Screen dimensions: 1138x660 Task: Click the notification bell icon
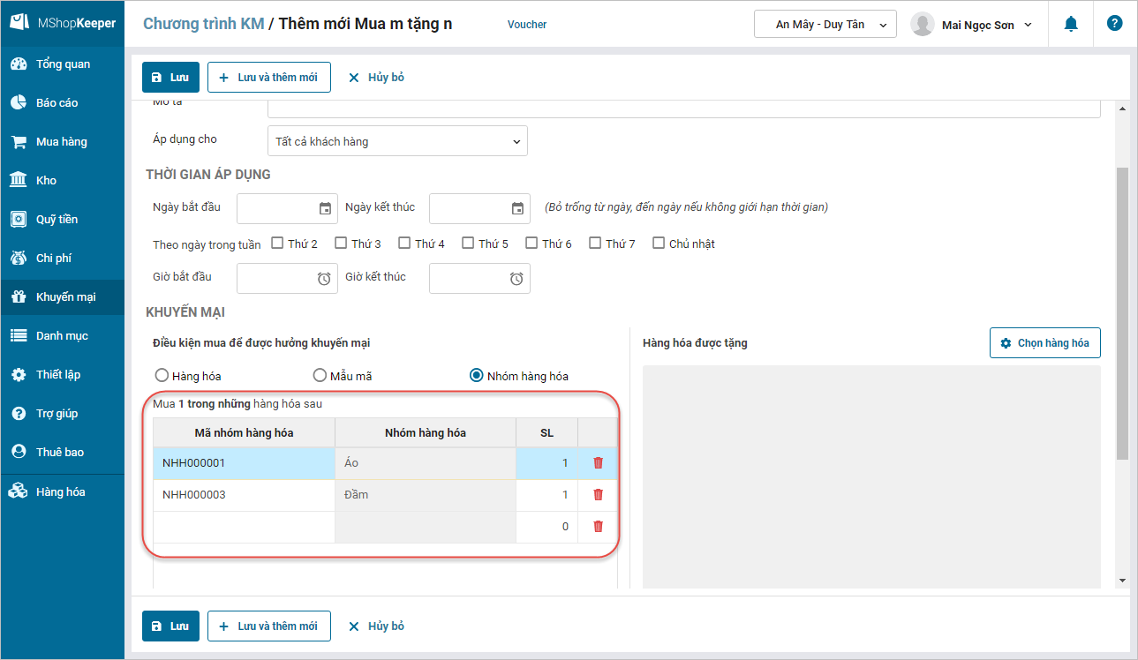click(1071, 24)
